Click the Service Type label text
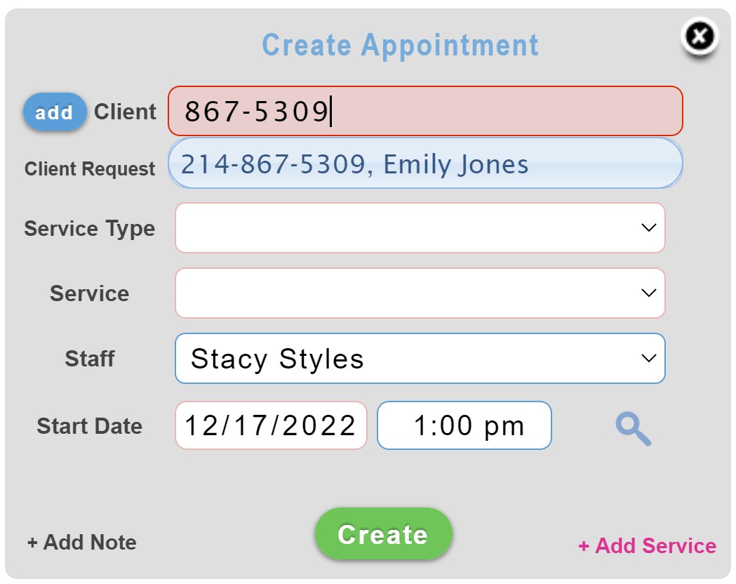This screenshot has height=584, width=736. pos(90,229)
